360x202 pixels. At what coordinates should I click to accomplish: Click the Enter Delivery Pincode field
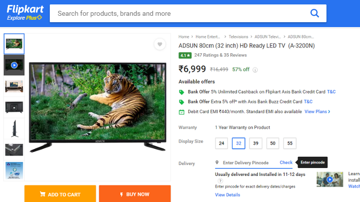(x=247, y=163)
